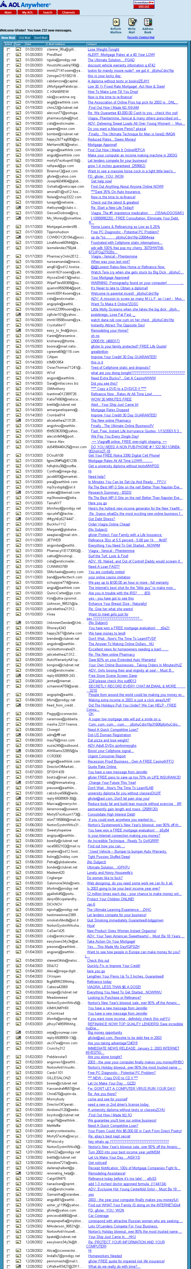Open Got Debt Stress? message
Screen dimensions: 191x1269
click(101, 519)
